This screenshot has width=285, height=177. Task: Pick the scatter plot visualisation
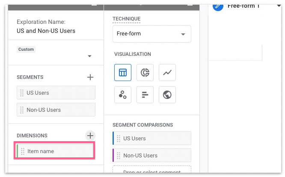click(x=123, y=95)
